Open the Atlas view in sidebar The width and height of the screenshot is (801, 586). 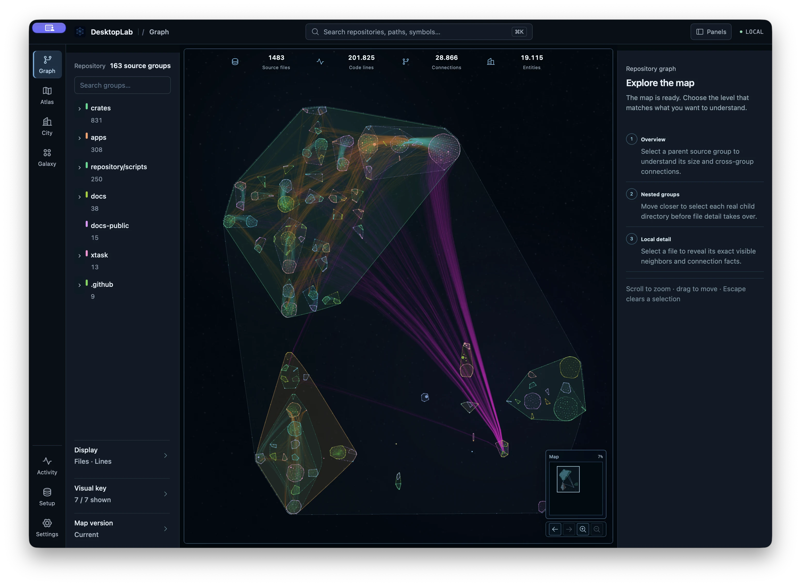(x=47, y=96)
